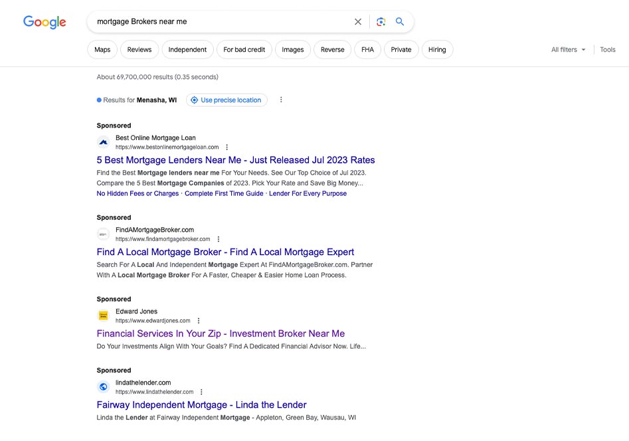This screenshot has width=629, height=441.
Task: Open the dots menu for edwardjones.com ad
Action: [198, 321]
